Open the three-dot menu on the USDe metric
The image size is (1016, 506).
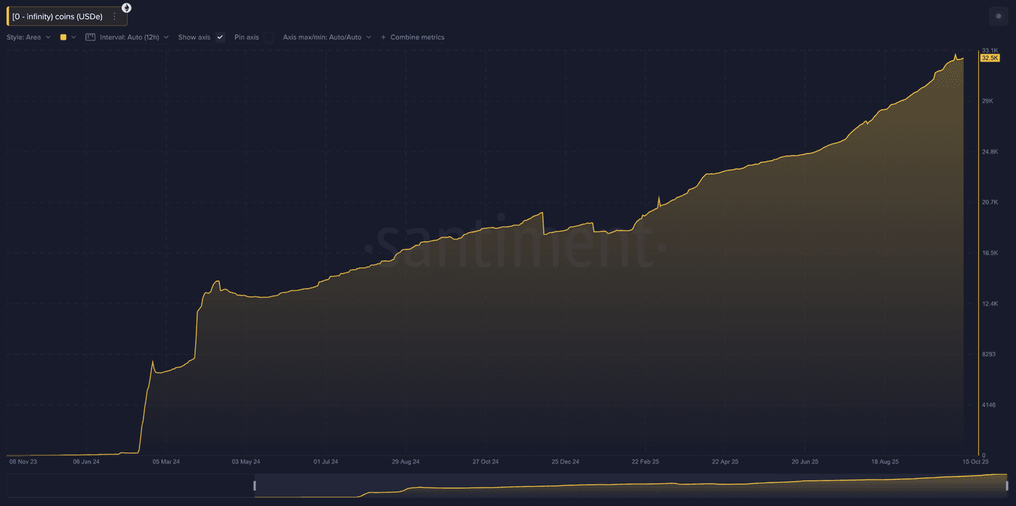click(114, 17)
